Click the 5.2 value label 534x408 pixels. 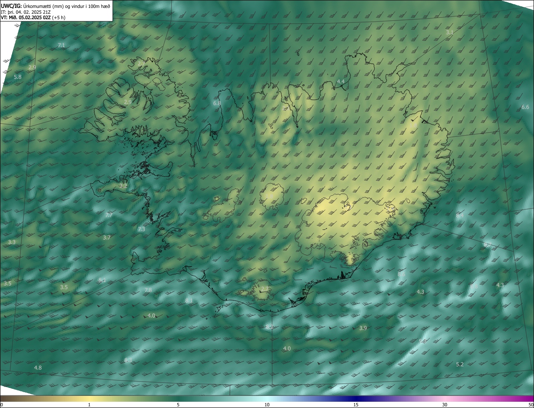460,364
